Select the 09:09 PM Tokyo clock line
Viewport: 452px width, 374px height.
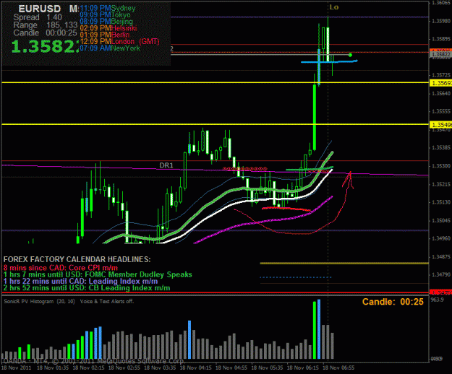coord(105,15)
